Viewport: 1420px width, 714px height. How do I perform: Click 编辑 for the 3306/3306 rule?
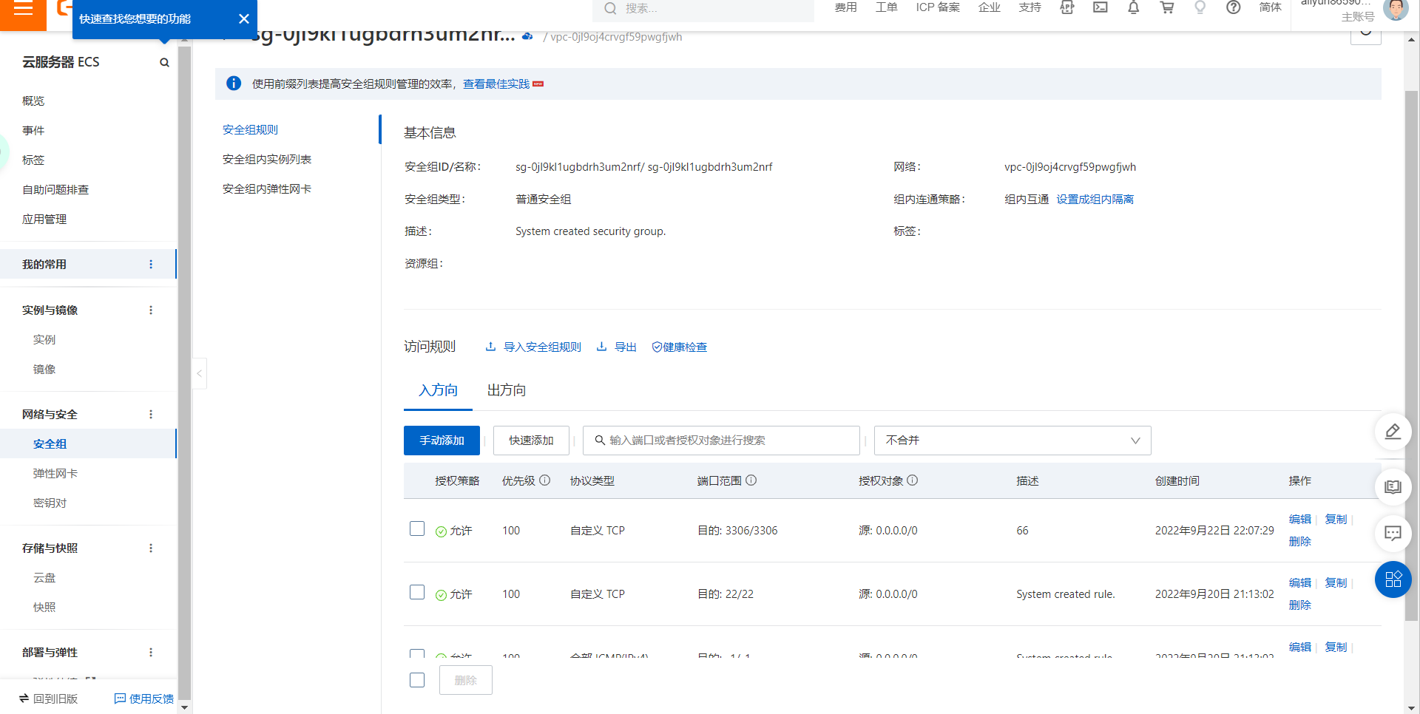click(1299, 520)
